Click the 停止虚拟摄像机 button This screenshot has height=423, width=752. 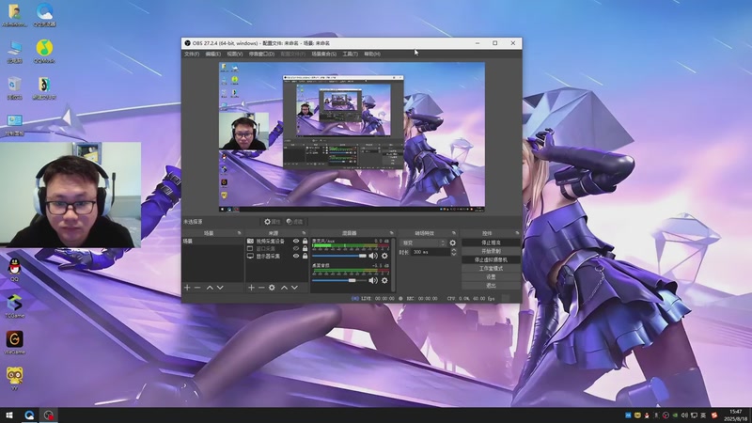[491, 260]
